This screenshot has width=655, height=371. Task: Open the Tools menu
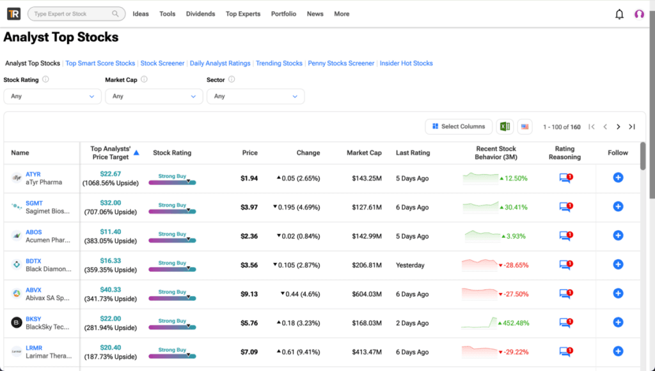(x=167, y=14)
